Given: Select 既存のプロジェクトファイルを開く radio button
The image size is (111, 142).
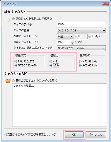Looking at the screenshot, I should 14,81.
